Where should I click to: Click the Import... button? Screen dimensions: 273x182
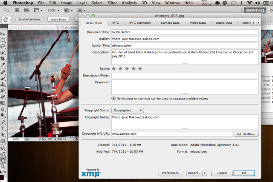[195, 173]
